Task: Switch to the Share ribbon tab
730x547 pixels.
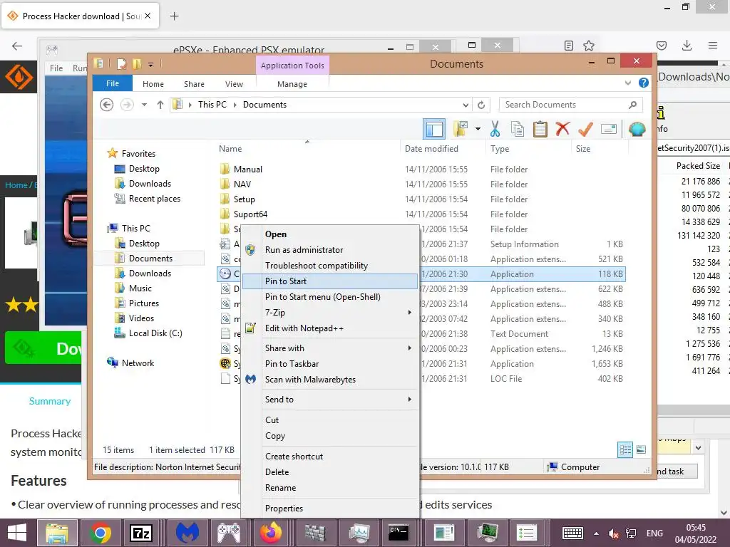Action: tap(194, 84)
